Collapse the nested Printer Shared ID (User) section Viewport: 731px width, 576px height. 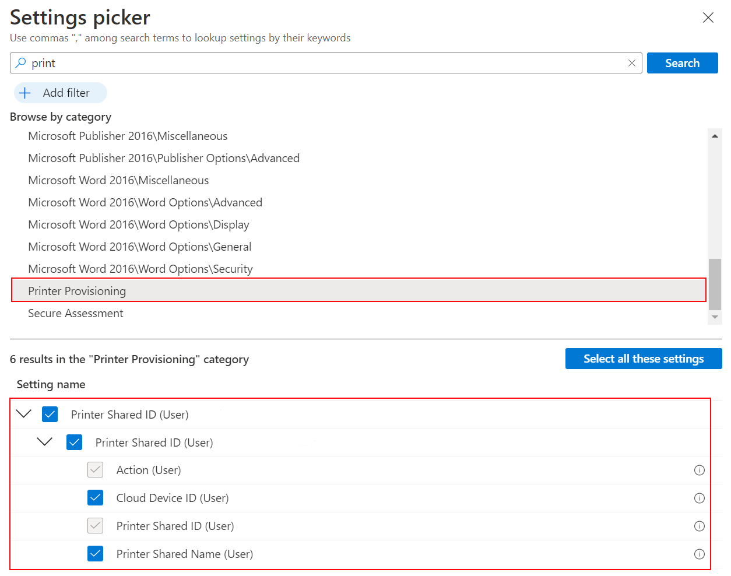(45, 442)
